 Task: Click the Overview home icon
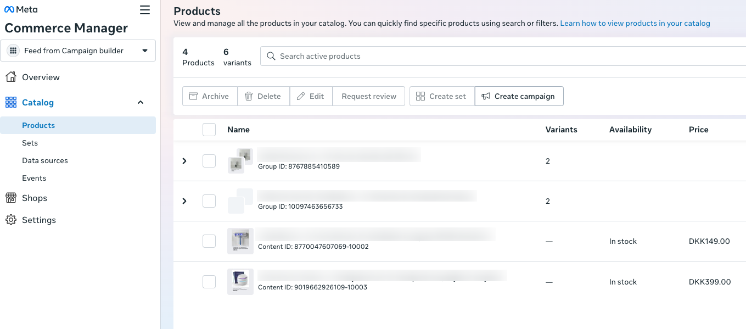point(10,77)
